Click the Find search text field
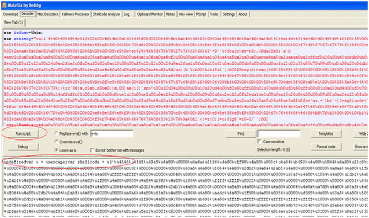Viewport: 369px width, 218px height. (x=279, y=134)
